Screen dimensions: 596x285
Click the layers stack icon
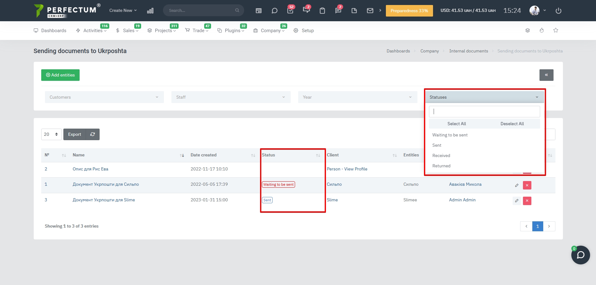pos(528,30)
